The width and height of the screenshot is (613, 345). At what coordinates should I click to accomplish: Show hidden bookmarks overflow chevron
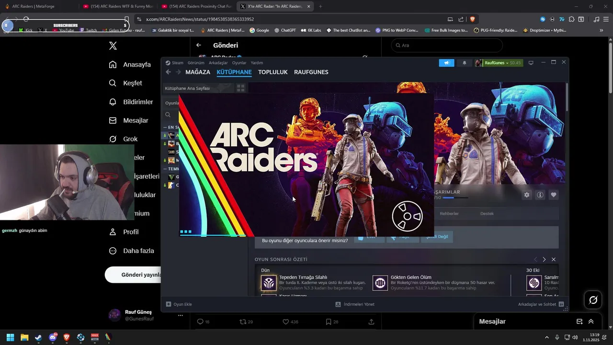coord(601,30)
